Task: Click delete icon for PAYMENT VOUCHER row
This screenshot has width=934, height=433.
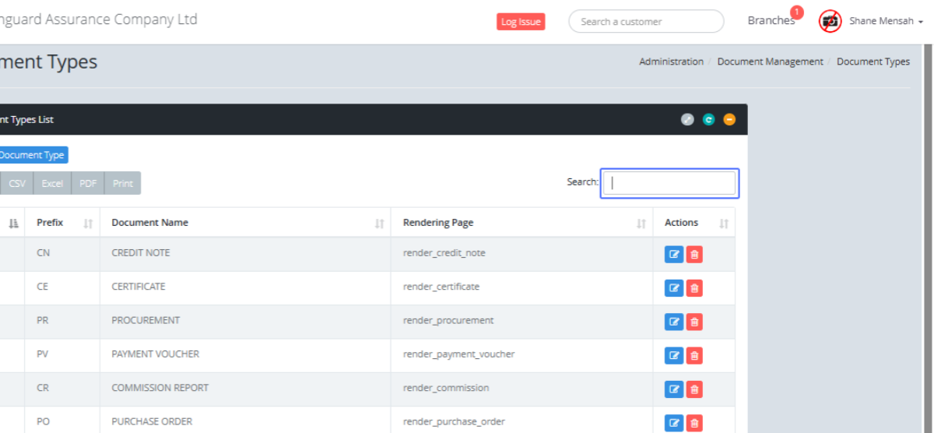Action: pos(694,355)
